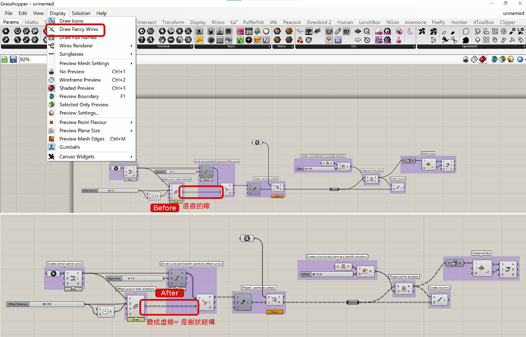Screen dimensions: 526x337
Task: Click the download arrow icon in Input panel
Action: [x=200, y=31]
